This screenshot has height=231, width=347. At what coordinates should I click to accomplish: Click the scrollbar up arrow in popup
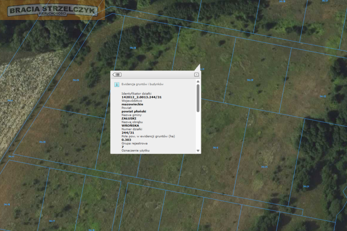(198, 82)
